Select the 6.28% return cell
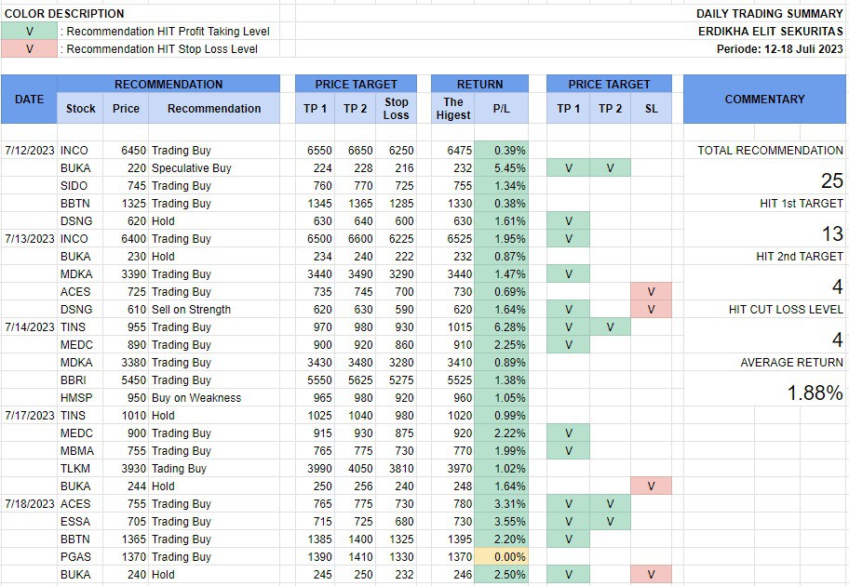This screenshot has width=849, height=586. 502,327
